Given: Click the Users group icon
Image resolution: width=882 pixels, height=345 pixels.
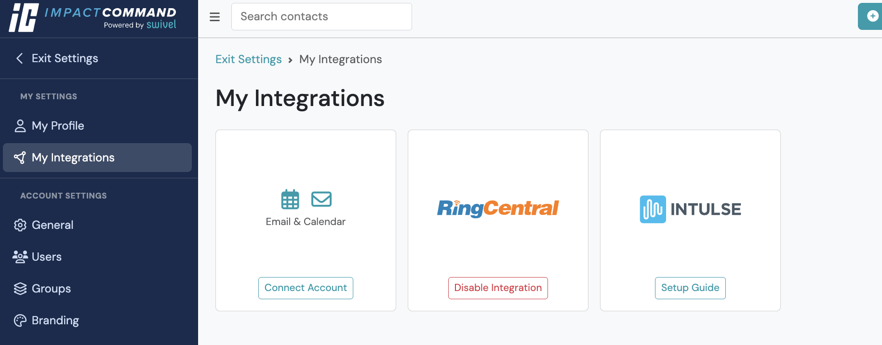Looking at the screenshot, I should [x=20, y=257].
